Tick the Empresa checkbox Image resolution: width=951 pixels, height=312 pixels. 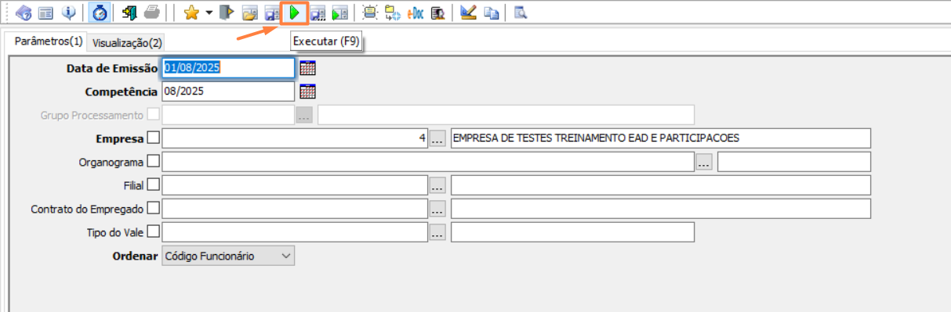coord(153,138)
